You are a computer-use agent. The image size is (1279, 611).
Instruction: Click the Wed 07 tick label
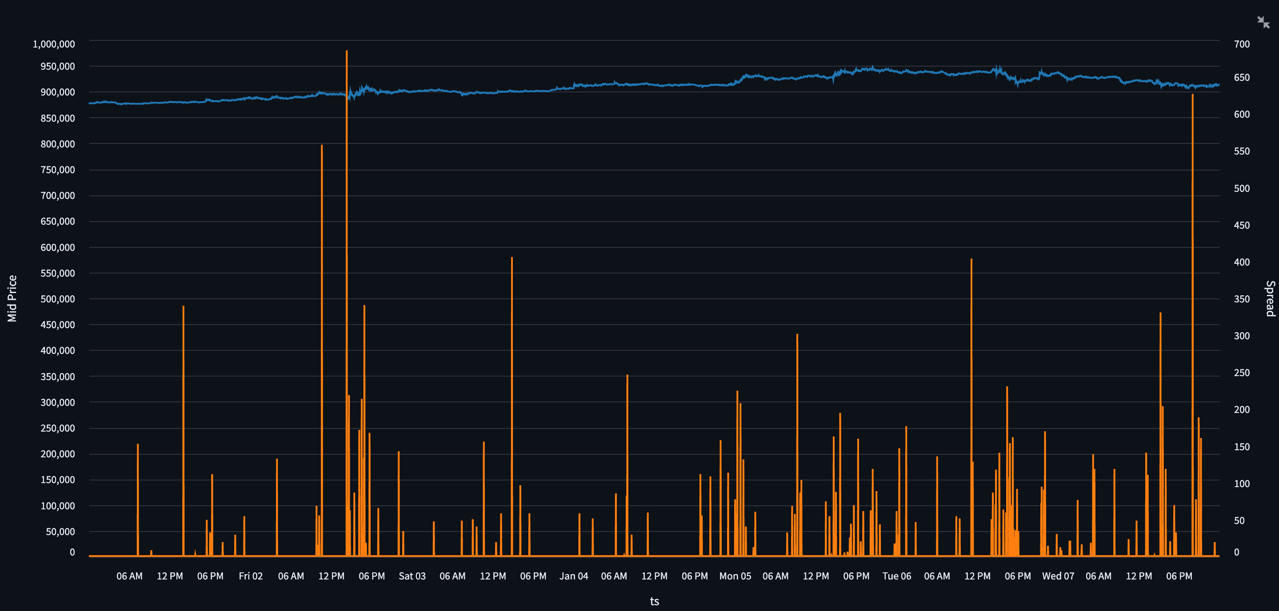point(1058,576)
